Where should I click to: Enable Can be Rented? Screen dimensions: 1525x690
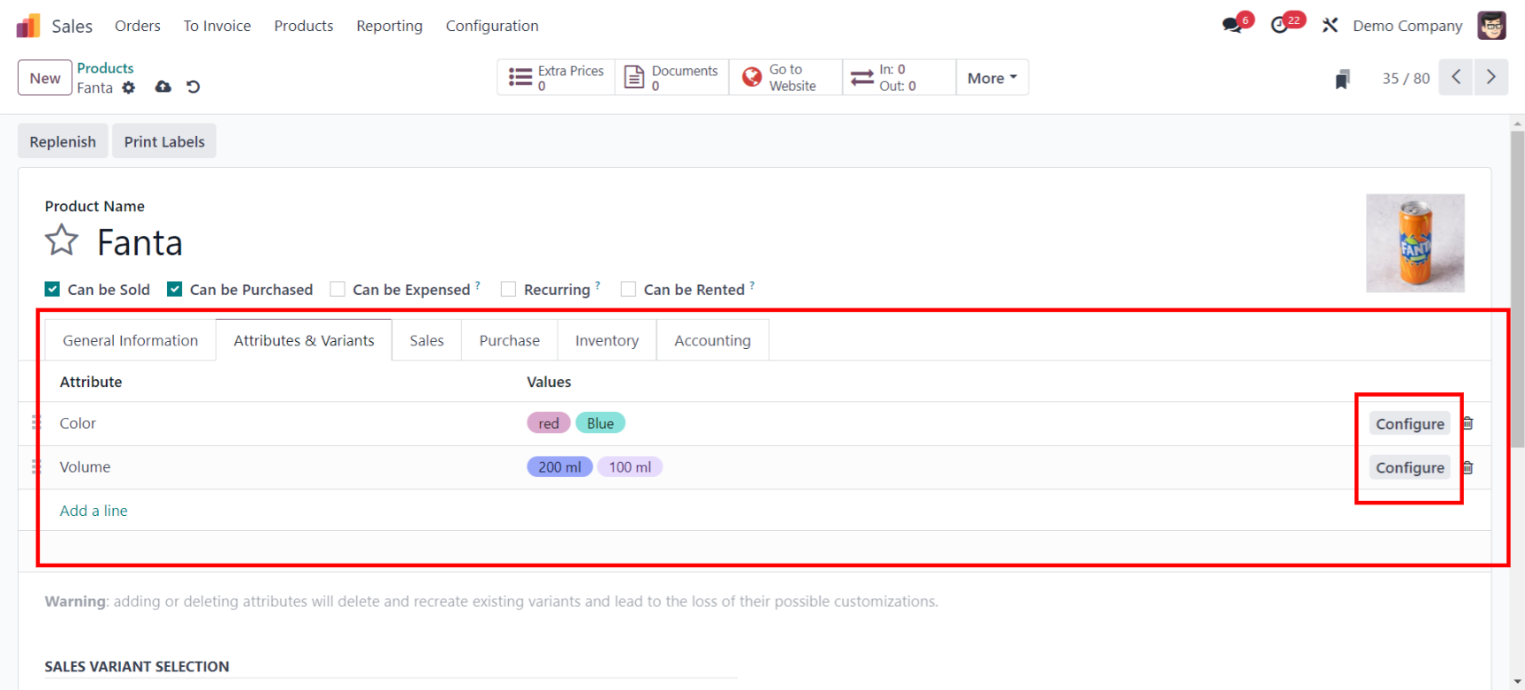tap(628, 289)
